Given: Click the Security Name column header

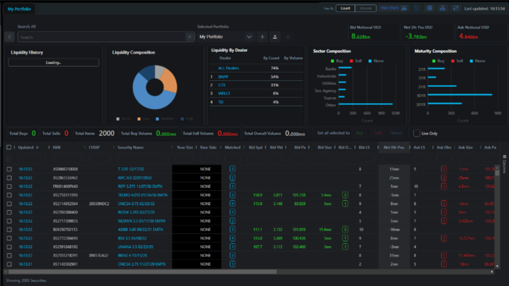Looking at the screenshot, I should [131, 147].
